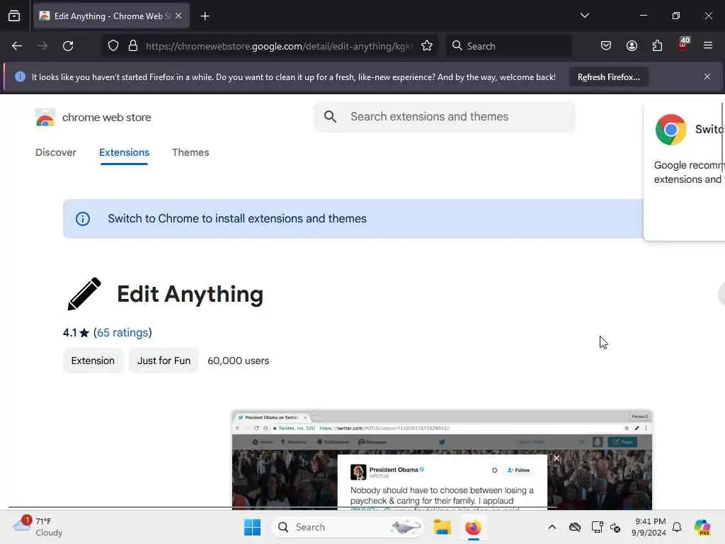Open File Explorer from the taskbar

[x=442, y=527]
